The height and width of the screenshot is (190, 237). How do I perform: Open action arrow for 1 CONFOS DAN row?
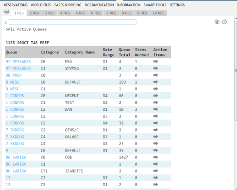(155, 109)
